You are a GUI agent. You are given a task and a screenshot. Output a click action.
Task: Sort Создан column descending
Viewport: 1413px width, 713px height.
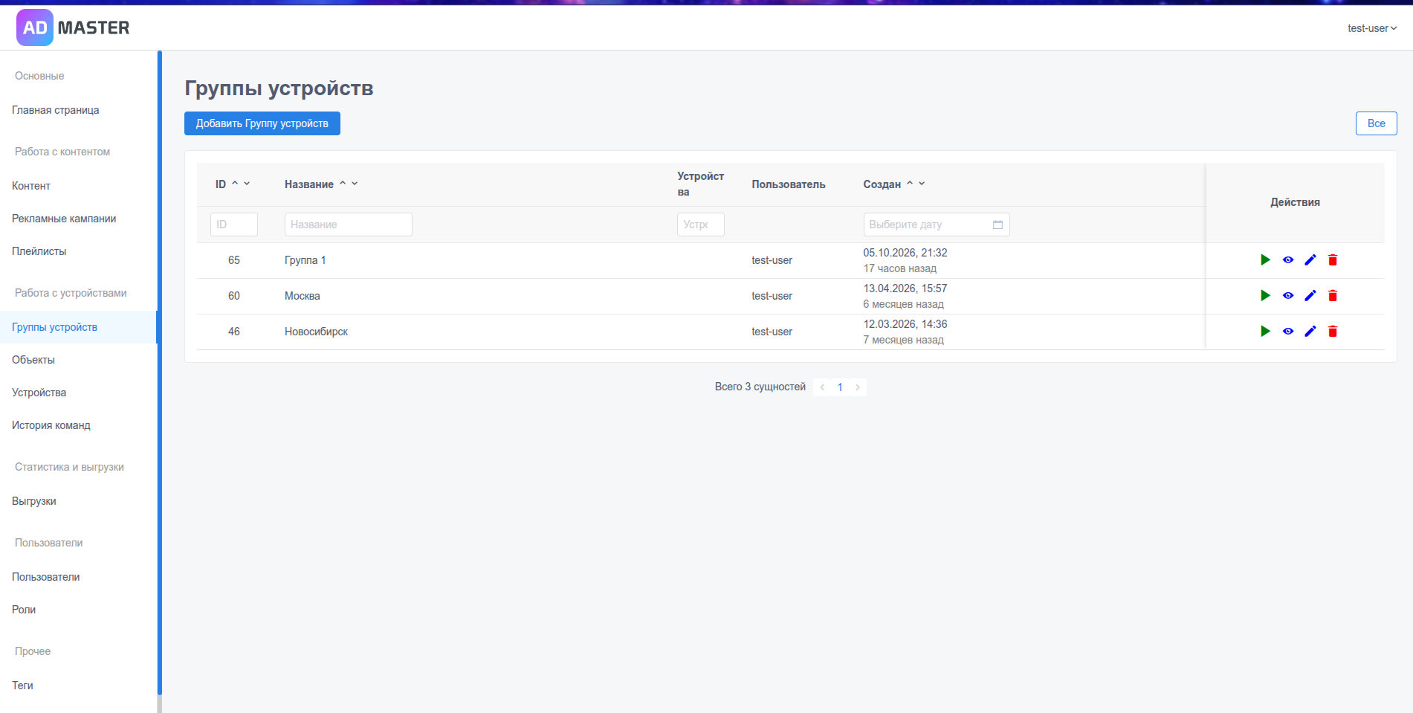click(x=922, y=183)
